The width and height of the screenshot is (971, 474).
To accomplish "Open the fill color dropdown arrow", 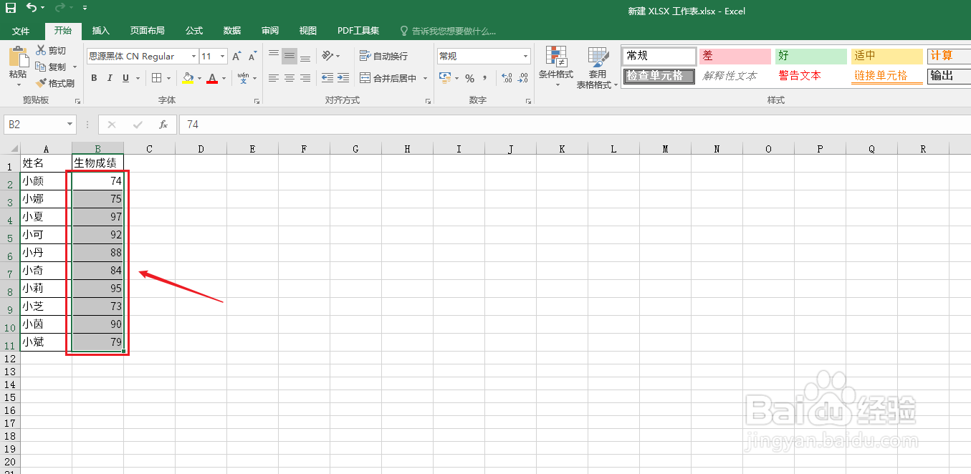I will coord(199,78).
